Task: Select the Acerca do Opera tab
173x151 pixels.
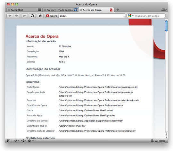Action: pyautogui.click(x=96, y=10)
